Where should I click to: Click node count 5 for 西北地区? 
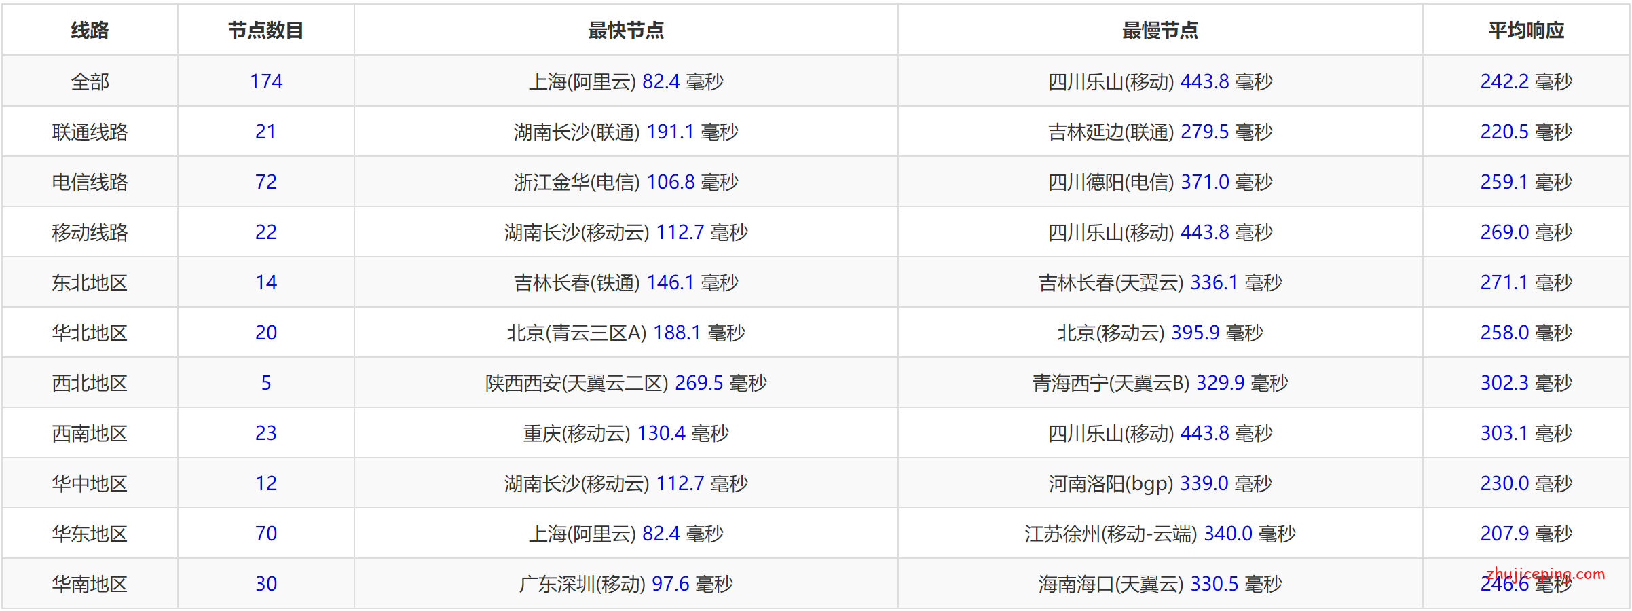point(266,383)
